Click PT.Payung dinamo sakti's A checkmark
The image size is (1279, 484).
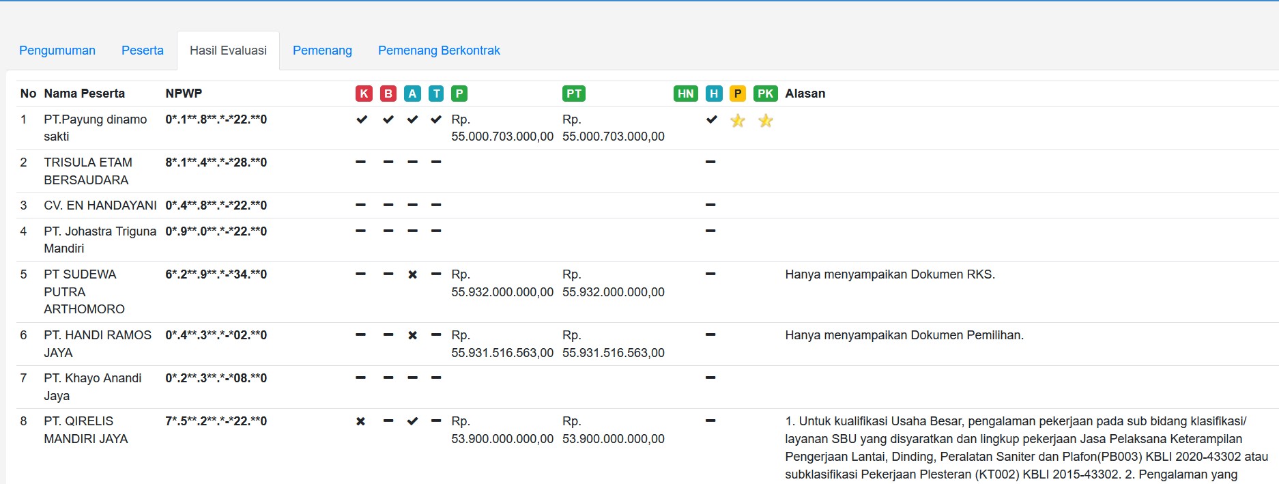coord(412,119)
